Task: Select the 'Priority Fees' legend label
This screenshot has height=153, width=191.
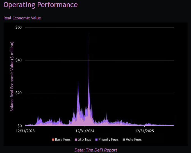Action: tap(108, 139)
